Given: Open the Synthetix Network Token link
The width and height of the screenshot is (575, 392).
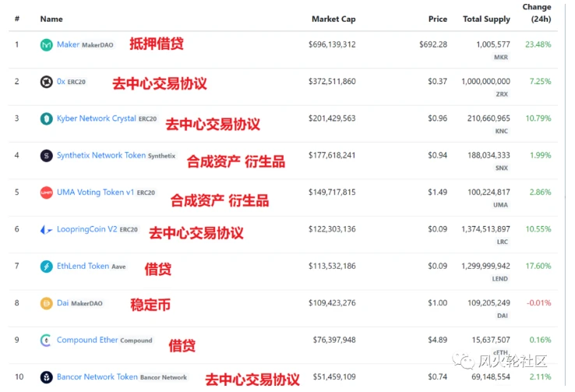Looking at the screenshot, I should [101, 156].
